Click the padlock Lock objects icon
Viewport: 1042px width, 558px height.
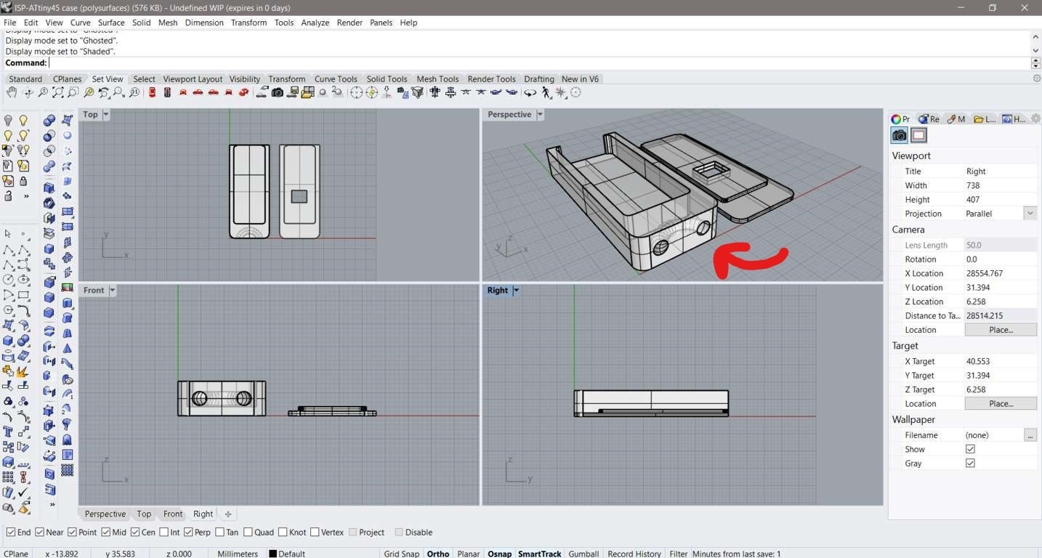(23, 181)
